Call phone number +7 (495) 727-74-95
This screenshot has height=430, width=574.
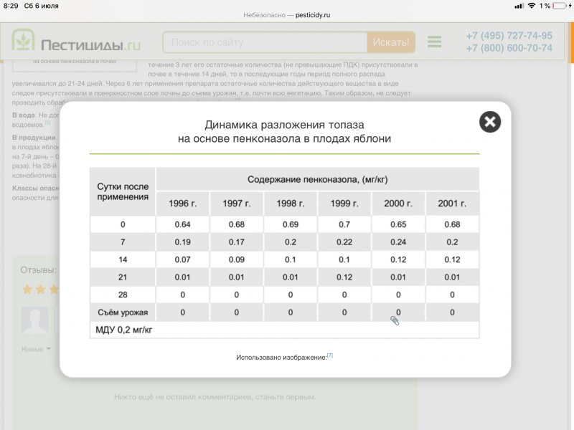pyautogui.click(x=509, y=35)
